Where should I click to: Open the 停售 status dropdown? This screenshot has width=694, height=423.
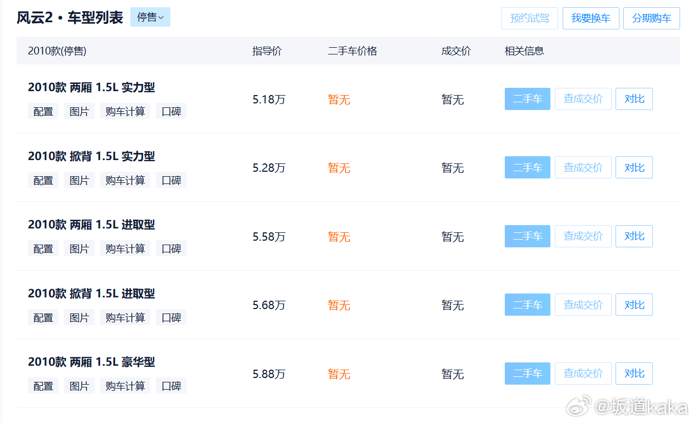150,17
